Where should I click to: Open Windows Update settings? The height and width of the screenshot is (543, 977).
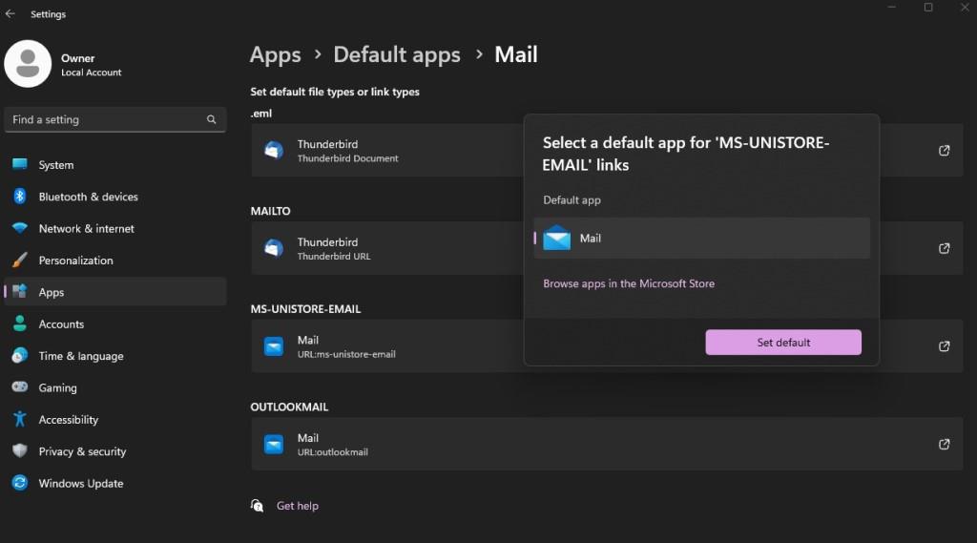click(115, 483)
